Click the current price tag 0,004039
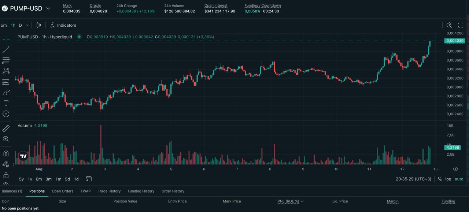469x212 pixels. (x=454, y=41)
